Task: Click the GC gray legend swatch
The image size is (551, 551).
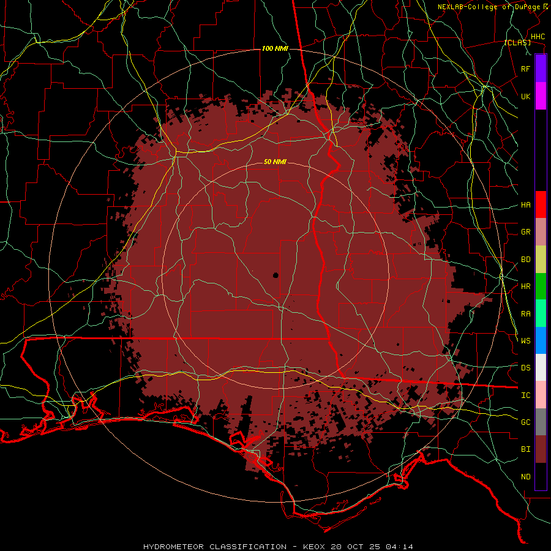Action: tap(541, 422)
